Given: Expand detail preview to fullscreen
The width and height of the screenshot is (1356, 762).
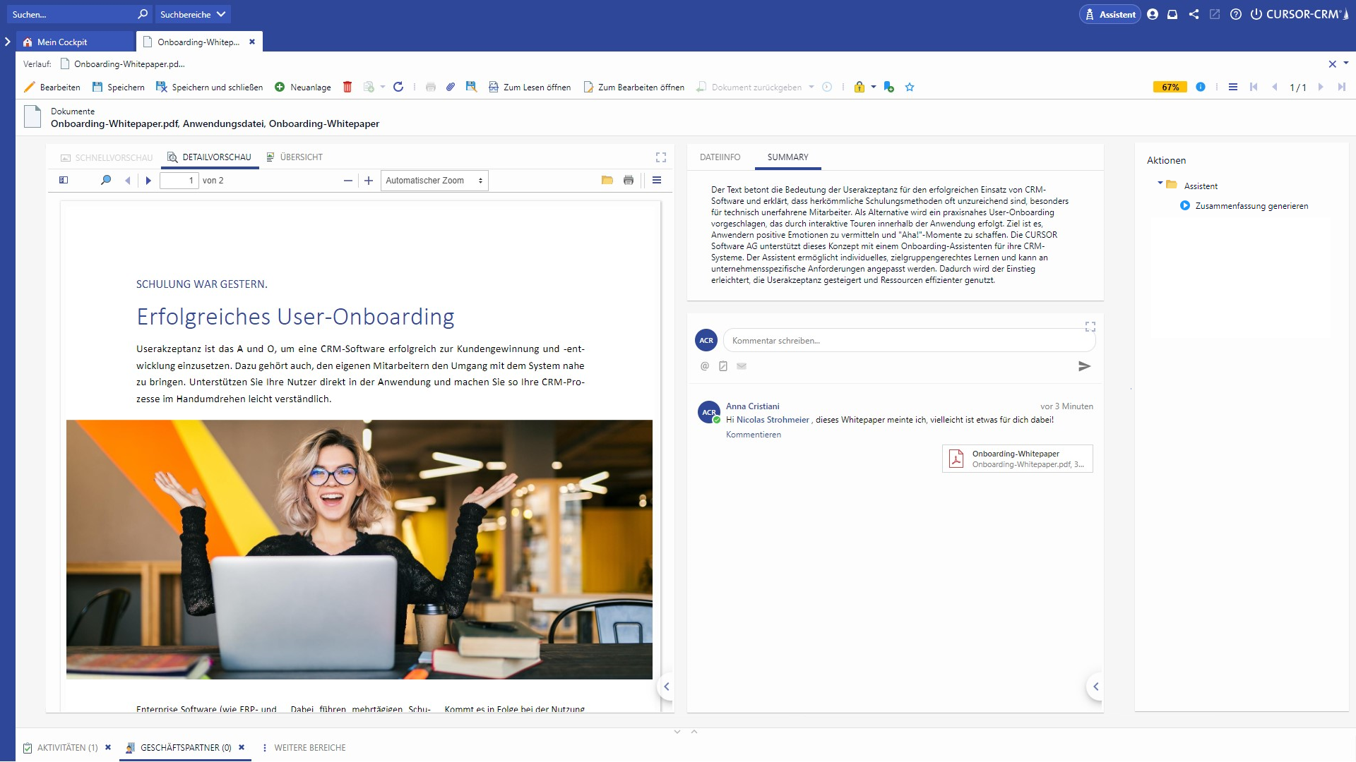Looking at the screenshot, I should coord(661,157).
